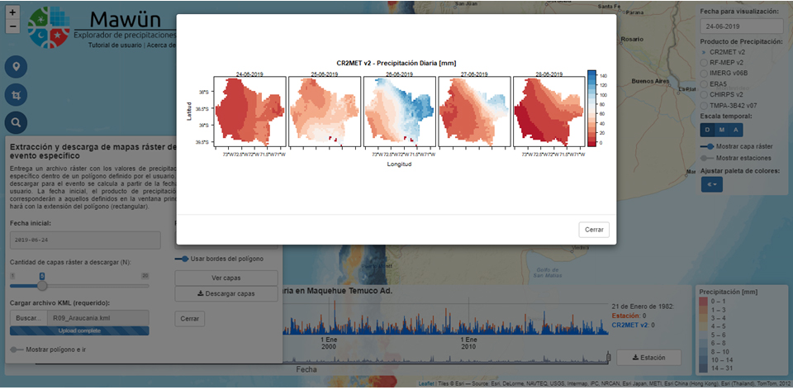
Task: Click the raster layer count slider handle
Action: pos(43,285)
